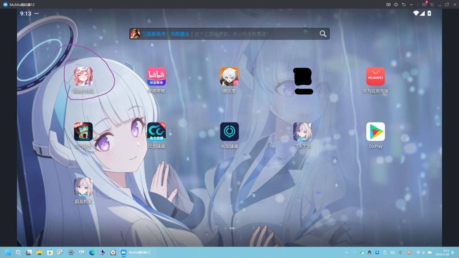Click the Sogou input method tray icon
Image resolution: width=459 pixels, height=258 pixels.
point(409,252)
